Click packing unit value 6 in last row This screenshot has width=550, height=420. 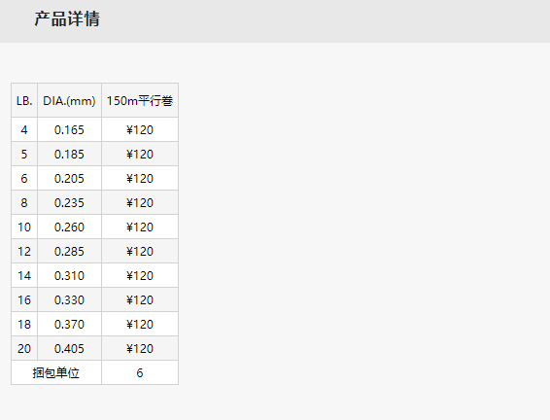click(x=140, y=372)
